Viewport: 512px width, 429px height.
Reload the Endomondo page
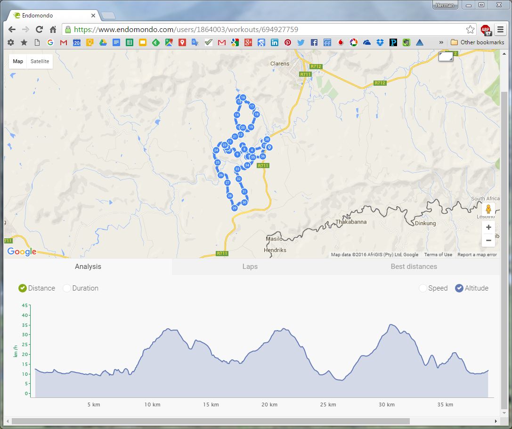click(x=39, y=29)
